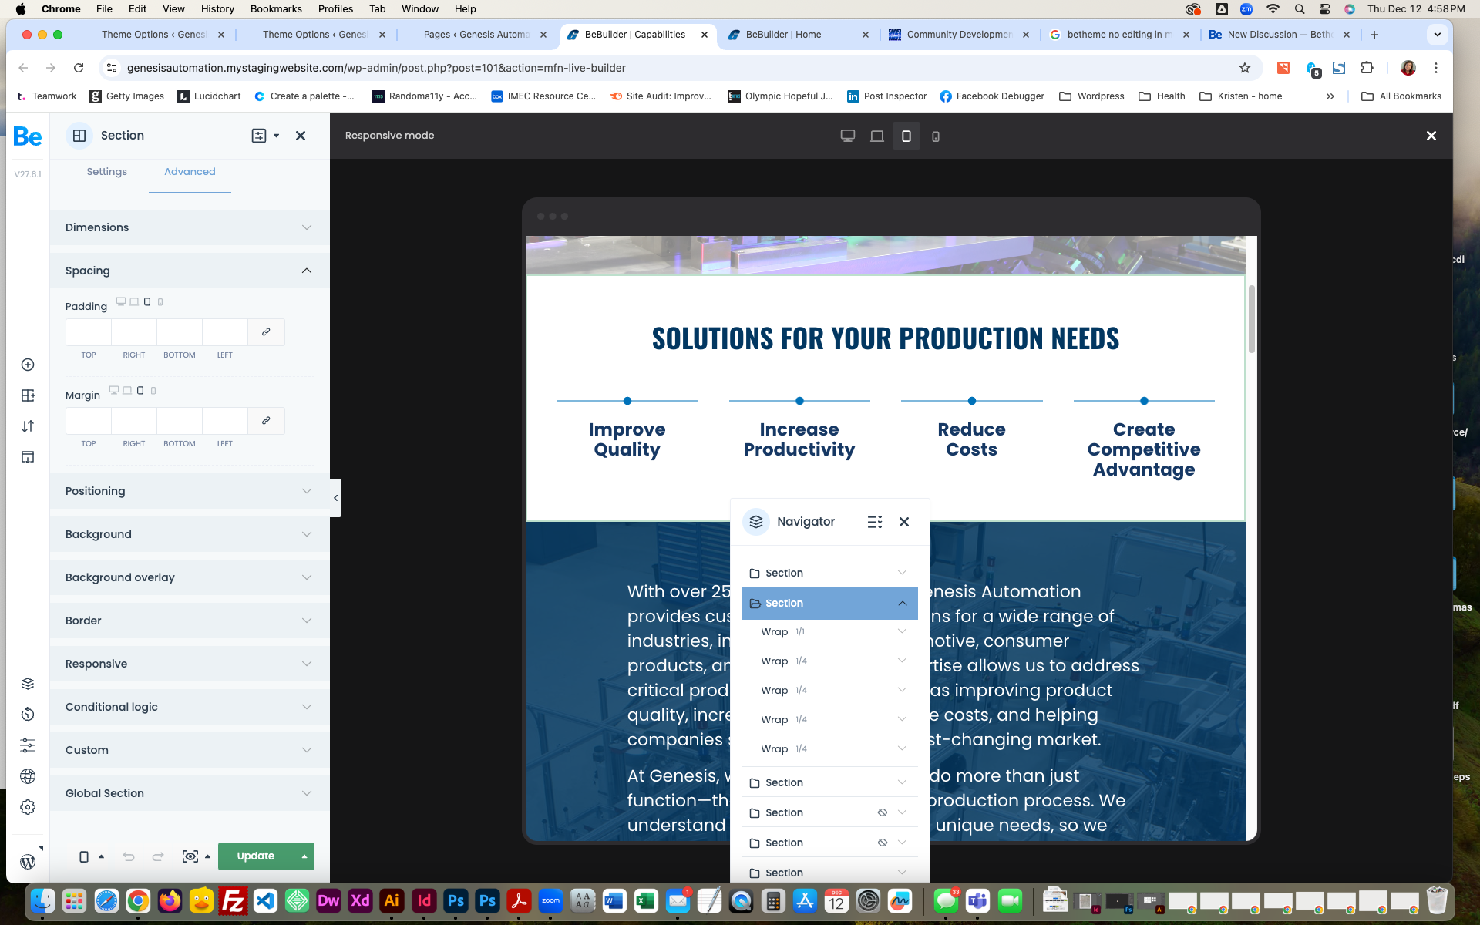Switch to the Advanced tab
The width and height of the screenshot is (1480, 925).
(190, 172)
